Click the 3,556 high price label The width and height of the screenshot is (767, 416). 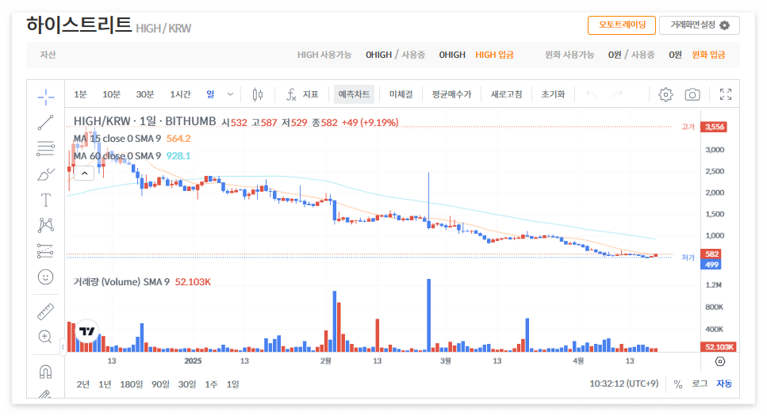point(714,127)
